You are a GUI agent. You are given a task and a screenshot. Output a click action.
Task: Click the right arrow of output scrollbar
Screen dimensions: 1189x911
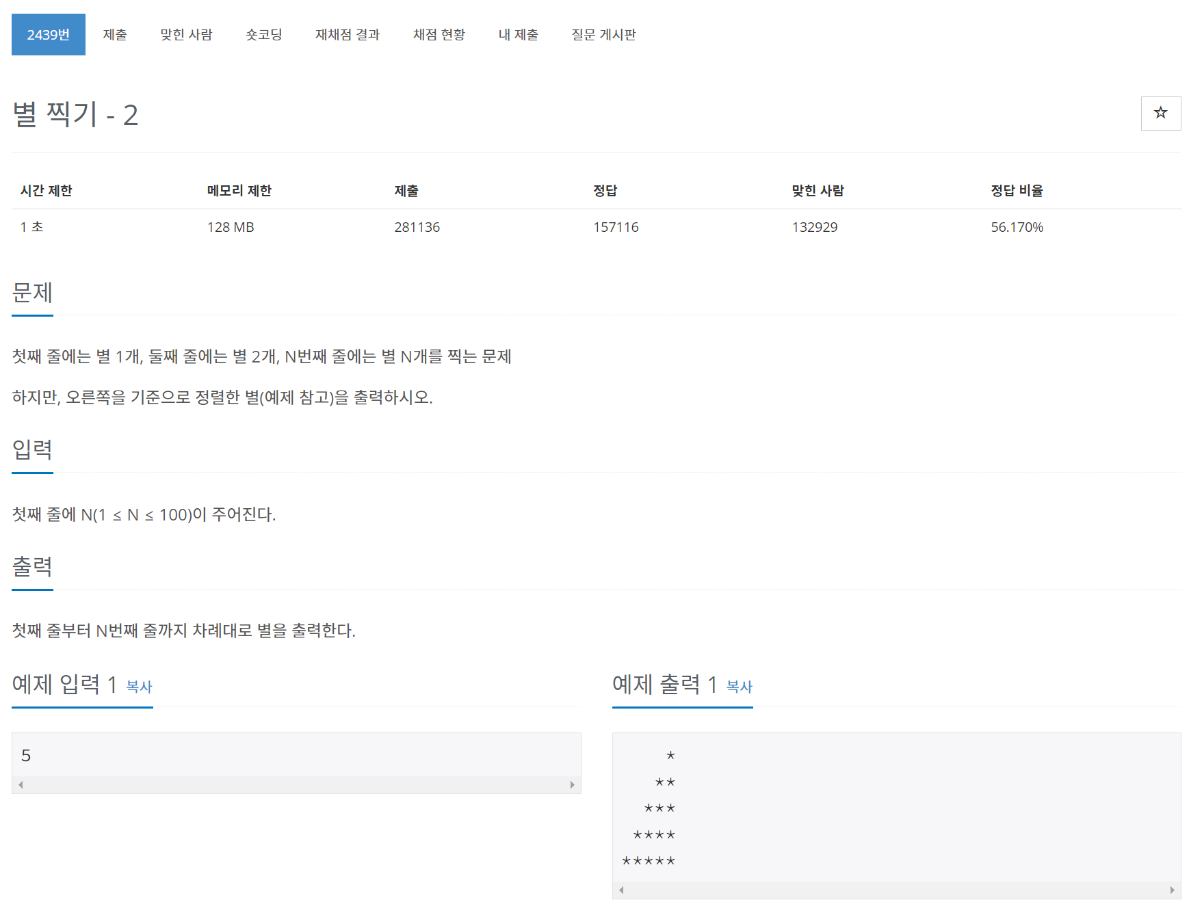tap(1172, 890)
